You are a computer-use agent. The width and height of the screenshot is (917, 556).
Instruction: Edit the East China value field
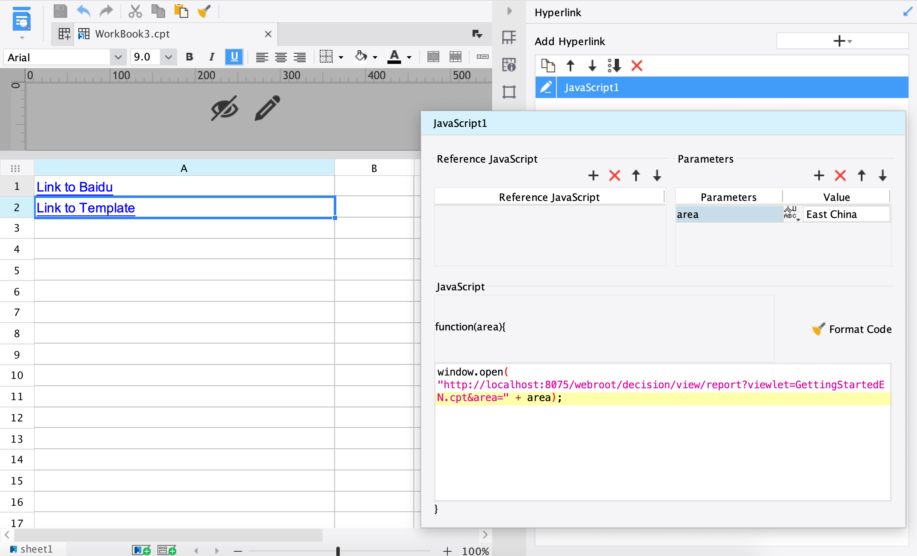(x=846, y=214)
